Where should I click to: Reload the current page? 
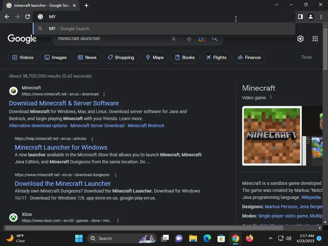click(x=28, y=17)
